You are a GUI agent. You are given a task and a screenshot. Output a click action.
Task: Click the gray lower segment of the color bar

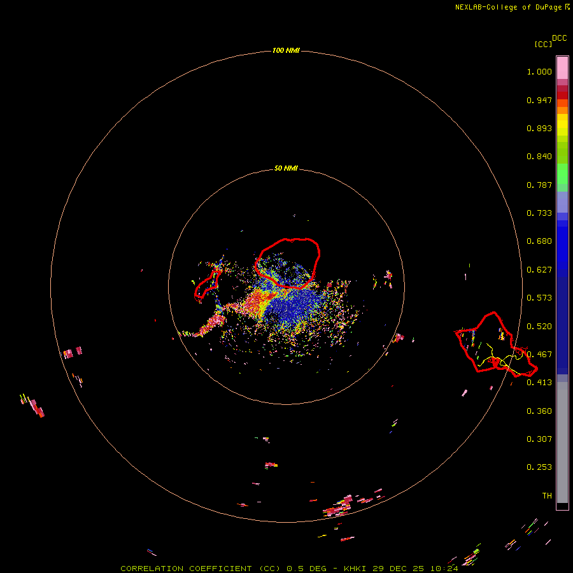point(562,442)
